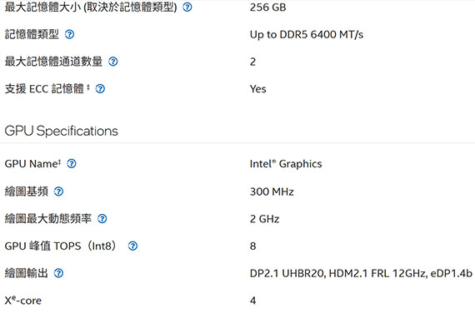Click the DP2.1 UHBR20 graphics output text
This screenshot has height=313, width=475.
[x=287, y=273]
